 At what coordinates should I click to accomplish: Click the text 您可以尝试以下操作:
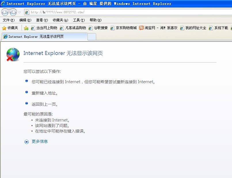[42, 71]
